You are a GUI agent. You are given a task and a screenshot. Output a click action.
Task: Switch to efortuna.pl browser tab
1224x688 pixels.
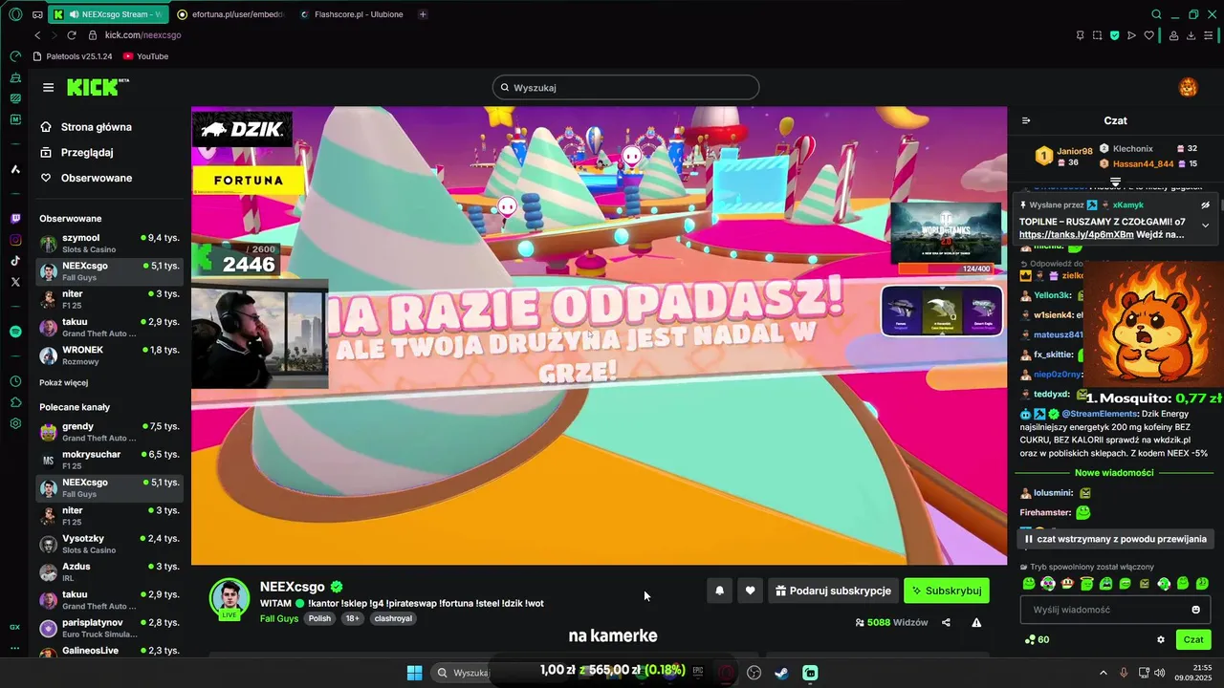(x=229, y=14)
